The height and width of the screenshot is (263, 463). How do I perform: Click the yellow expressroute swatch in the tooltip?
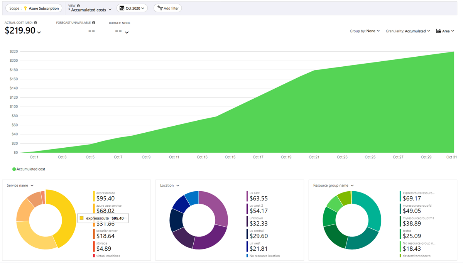click(81, 218)
